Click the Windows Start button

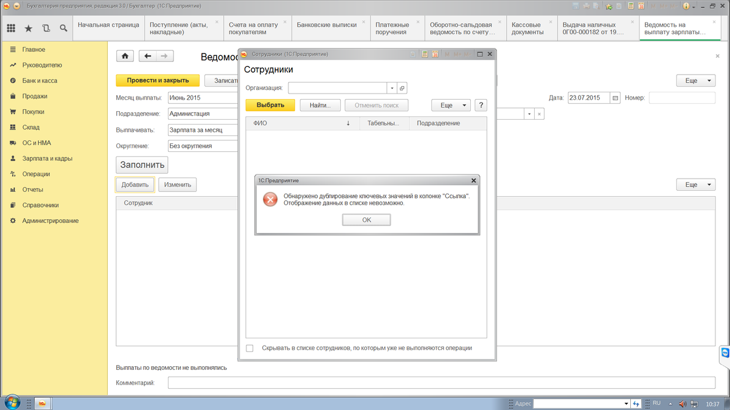[12, 402]
